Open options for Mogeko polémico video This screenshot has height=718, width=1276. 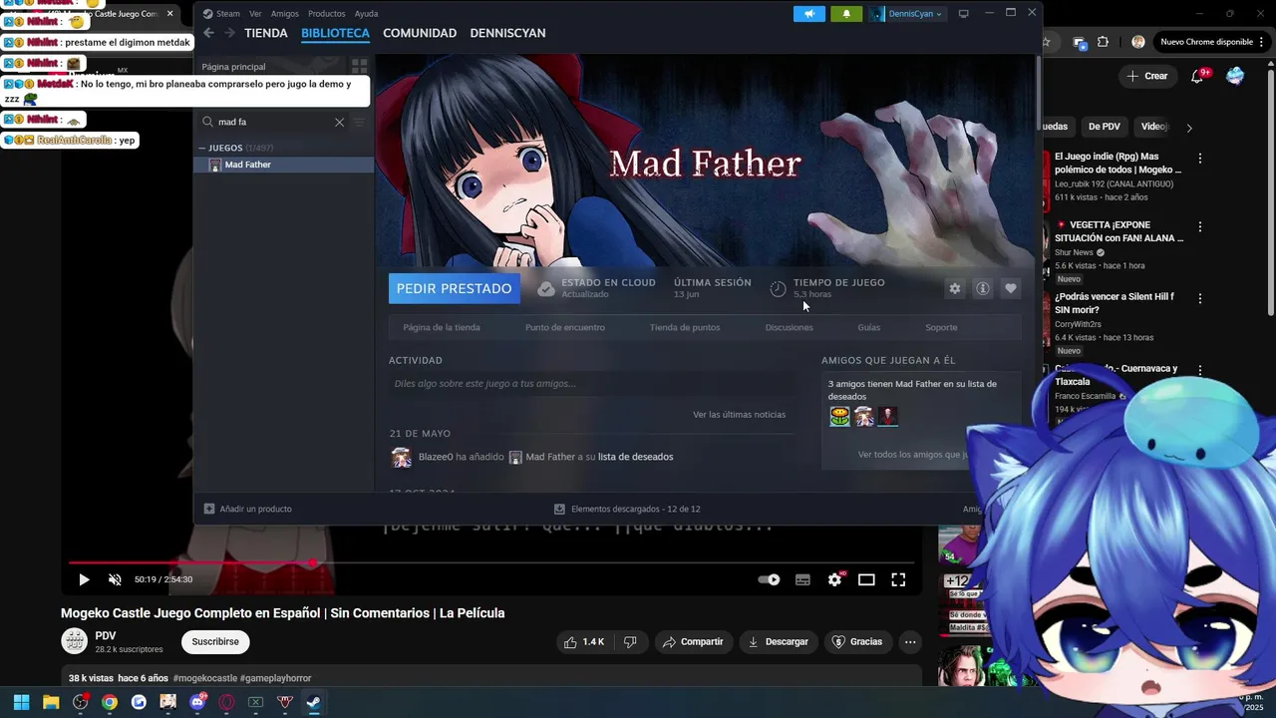coord(1200,158)
